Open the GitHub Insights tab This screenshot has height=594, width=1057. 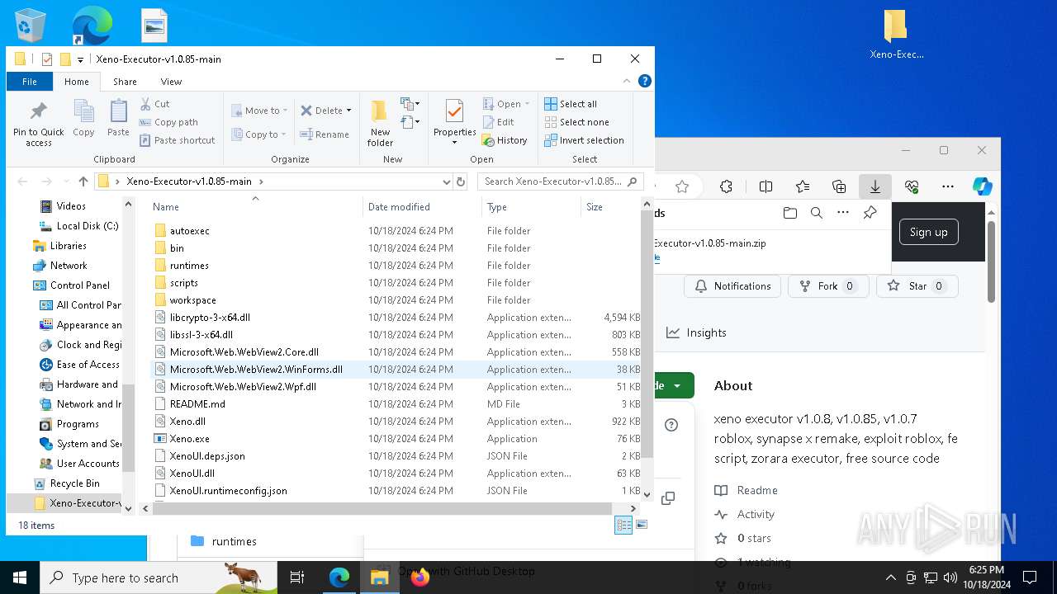click(x=696, y=332)
